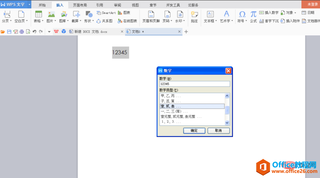Select 甲,乙,丙 number type
Image resolution: width=320 pixels, height=178 pixels.
pyautogui.click(x=192, y=96)
